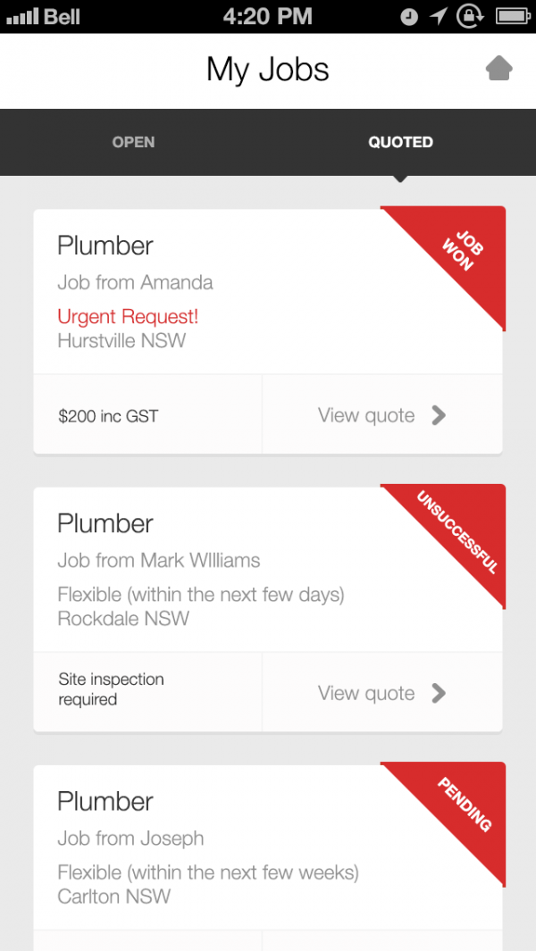This screenshot has height=951, width=536.
Task: Open the Plumber job from Mark Williams
Action: click(105, 523)
